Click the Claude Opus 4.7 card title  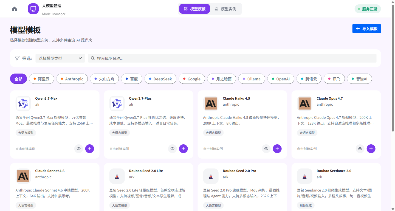tap(330, 98)
